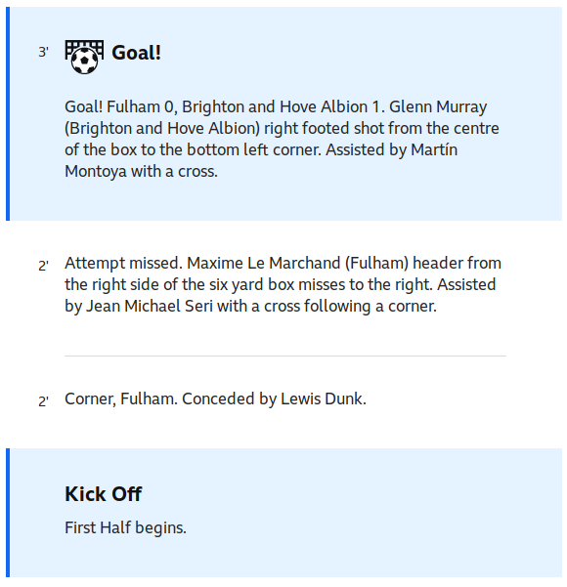Click the 2' marker beside Attempt missed
Viewport: 567px width, 587px height.
pos(43,266)
